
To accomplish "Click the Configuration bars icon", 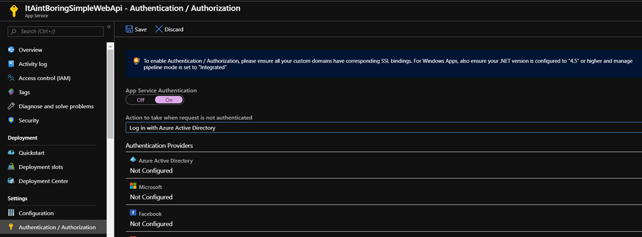I will pyautogui.click(x=11, y=213).
